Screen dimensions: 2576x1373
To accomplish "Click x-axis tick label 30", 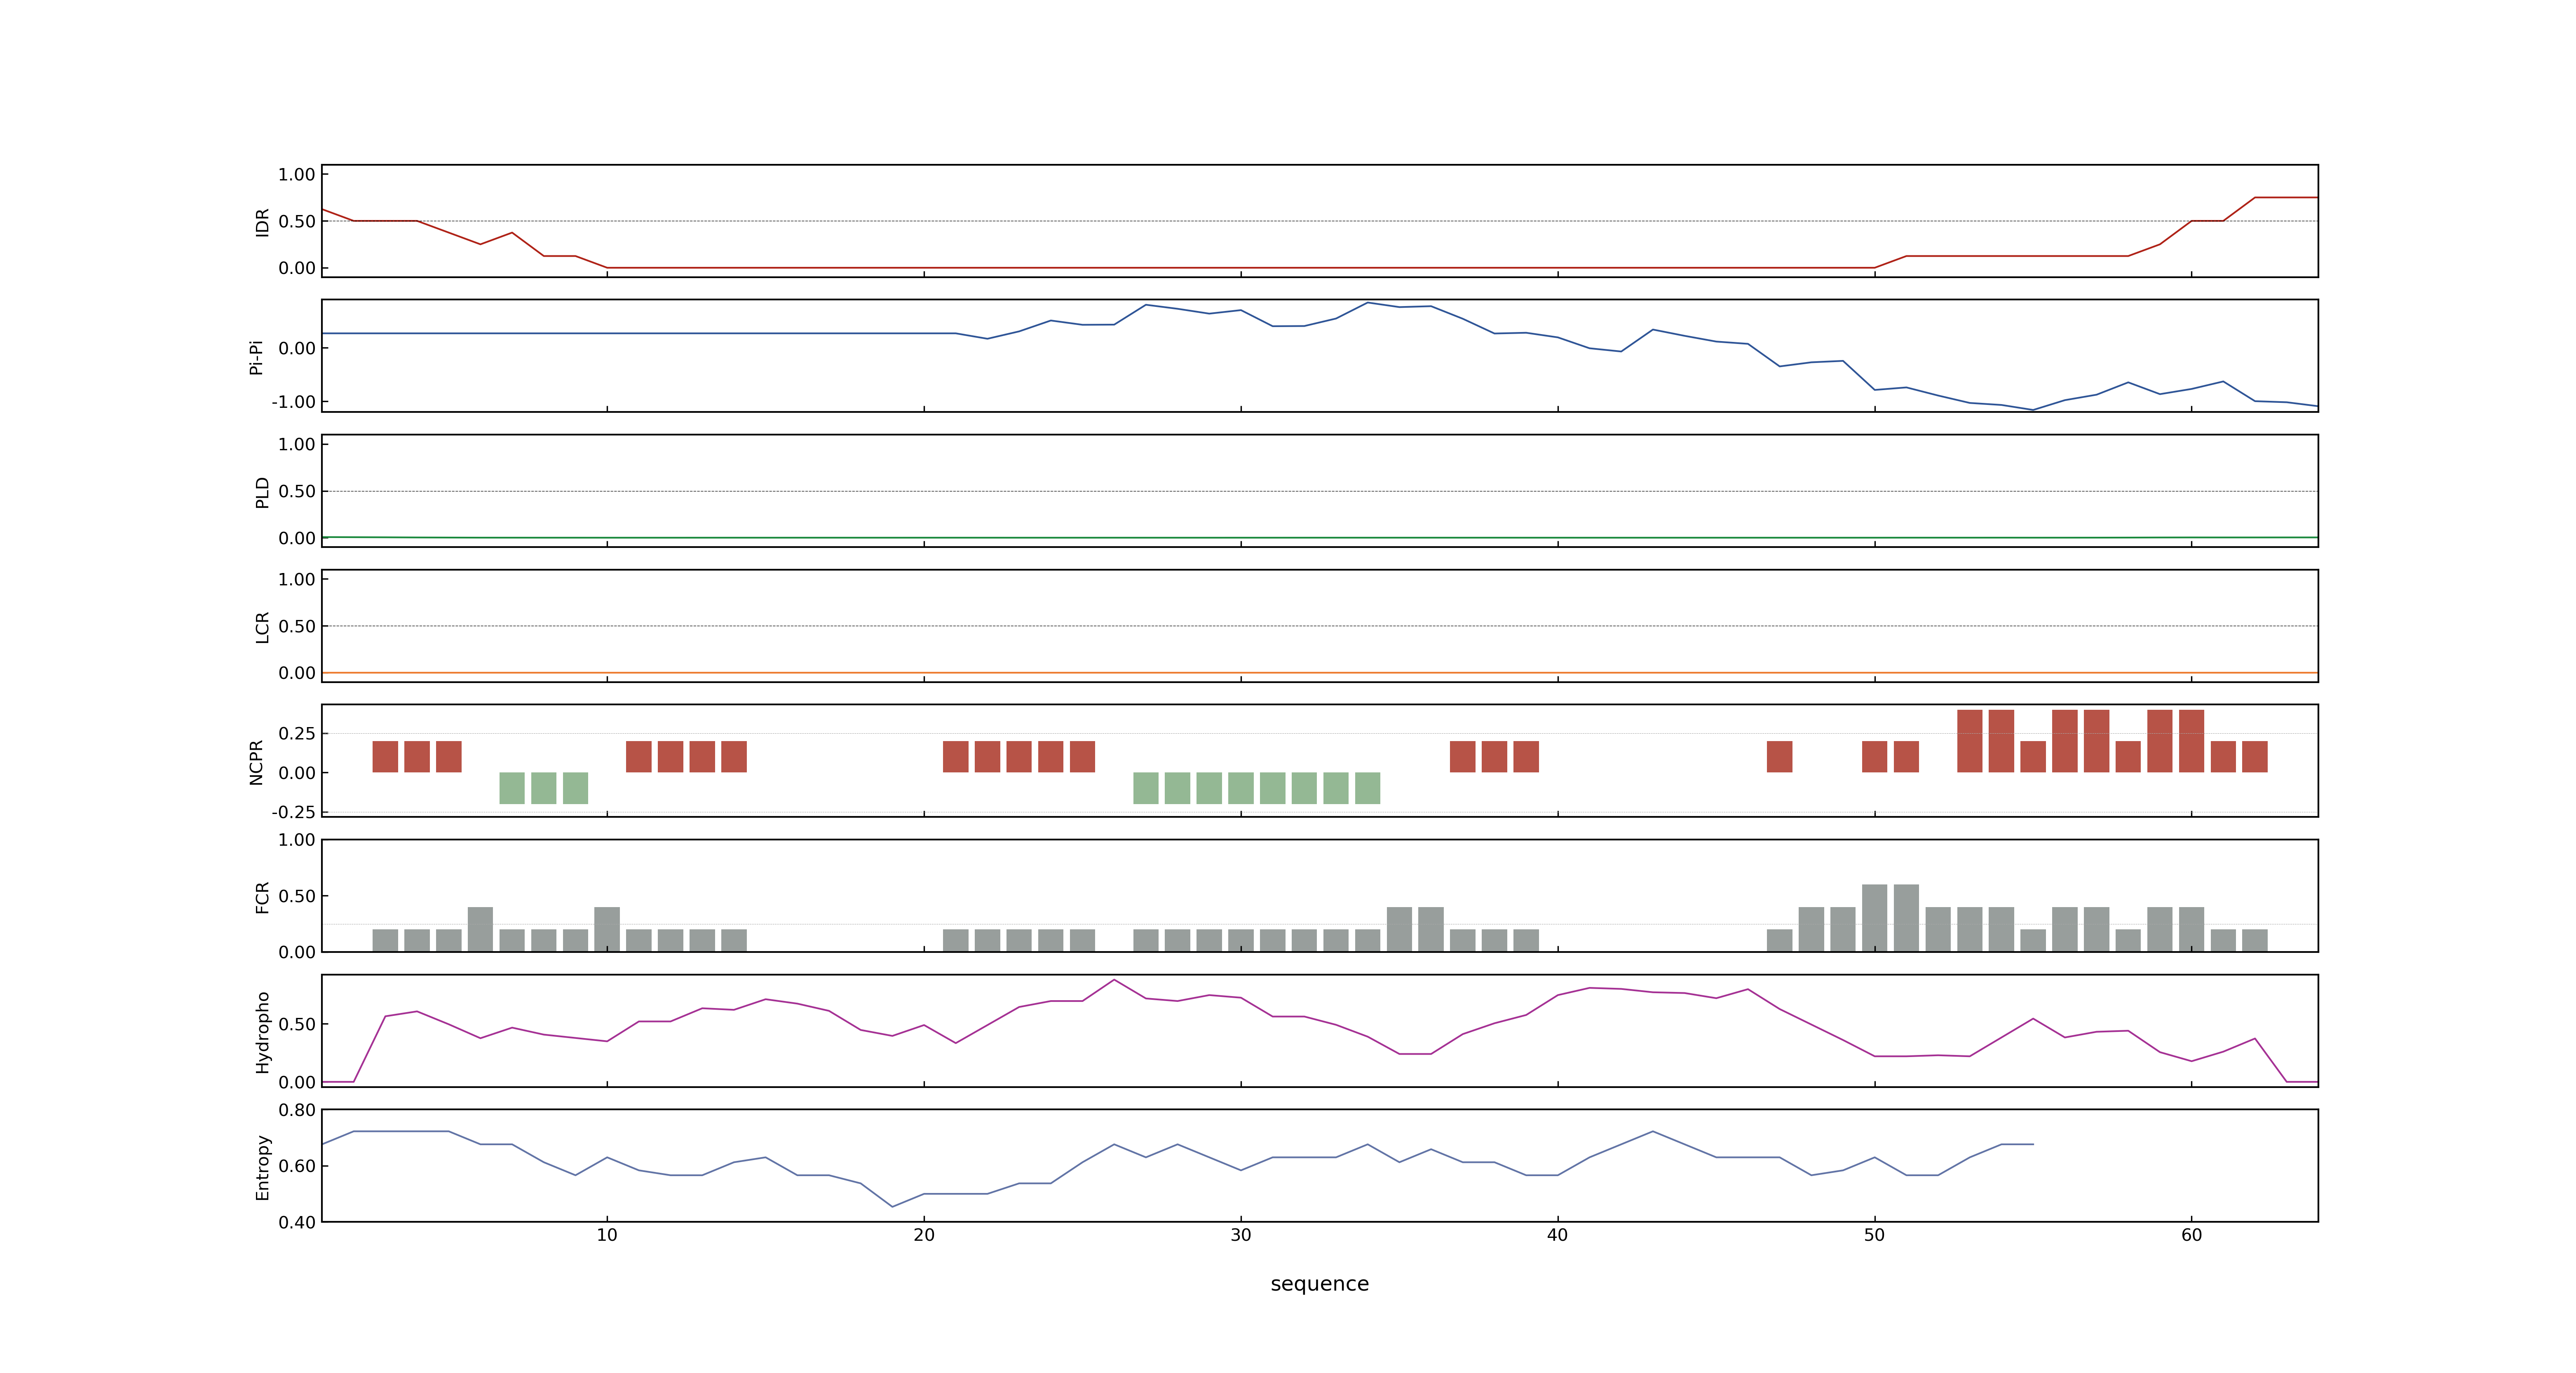I will click(x=1241, y=1235).
